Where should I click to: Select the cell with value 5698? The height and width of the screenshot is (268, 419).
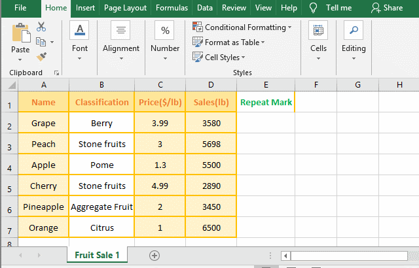[211, 144]
